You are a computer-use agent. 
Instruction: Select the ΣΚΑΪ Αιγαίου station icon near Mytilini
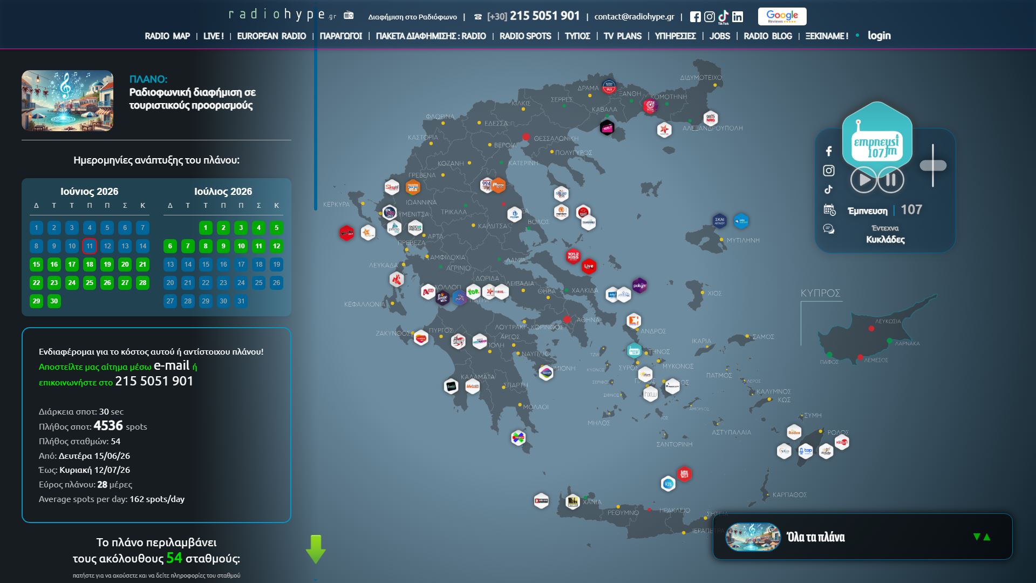pyautogui.click(x=719, y=221)
